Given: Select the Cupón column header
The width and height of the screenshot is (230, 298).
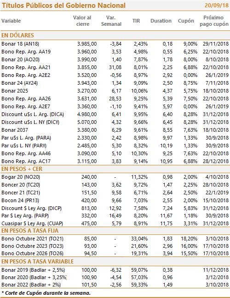Looking at the screenshot, I should (x=186, y=21).
